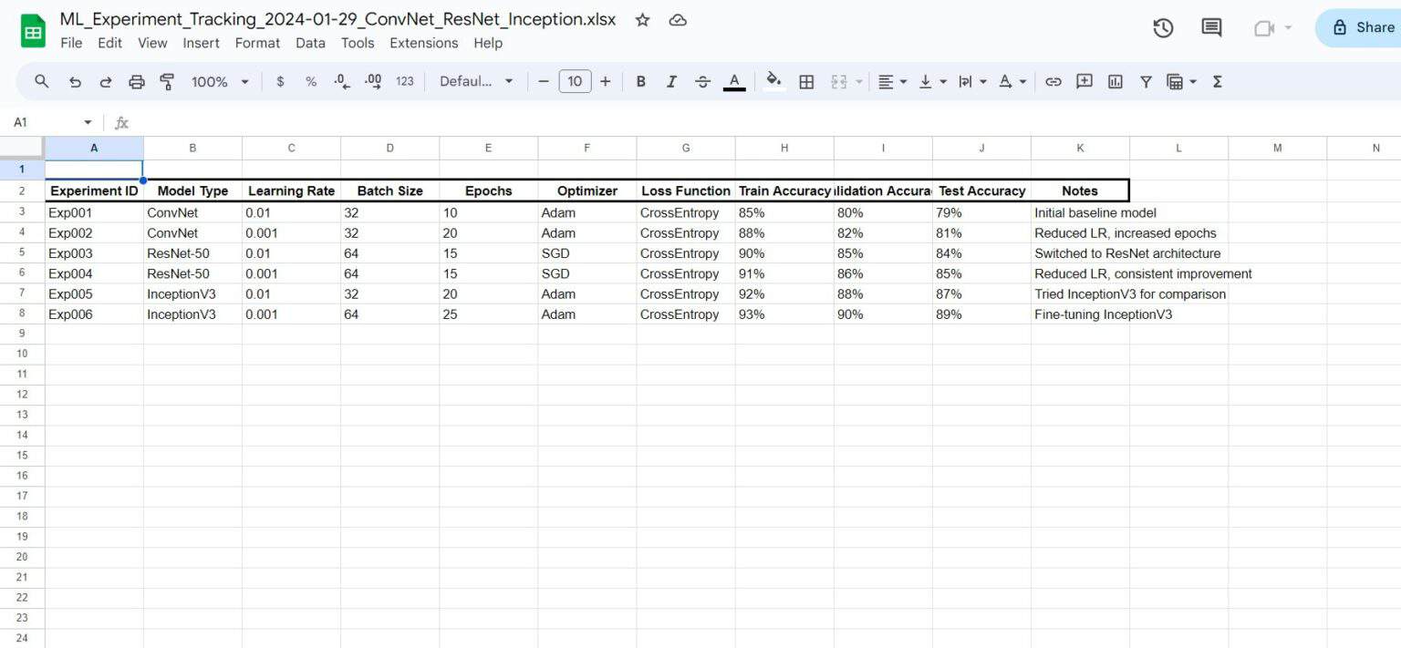Open the zoom 100% dropdown
The height and width of the screenshot is (648, 1401).
[x=220, y=82]
